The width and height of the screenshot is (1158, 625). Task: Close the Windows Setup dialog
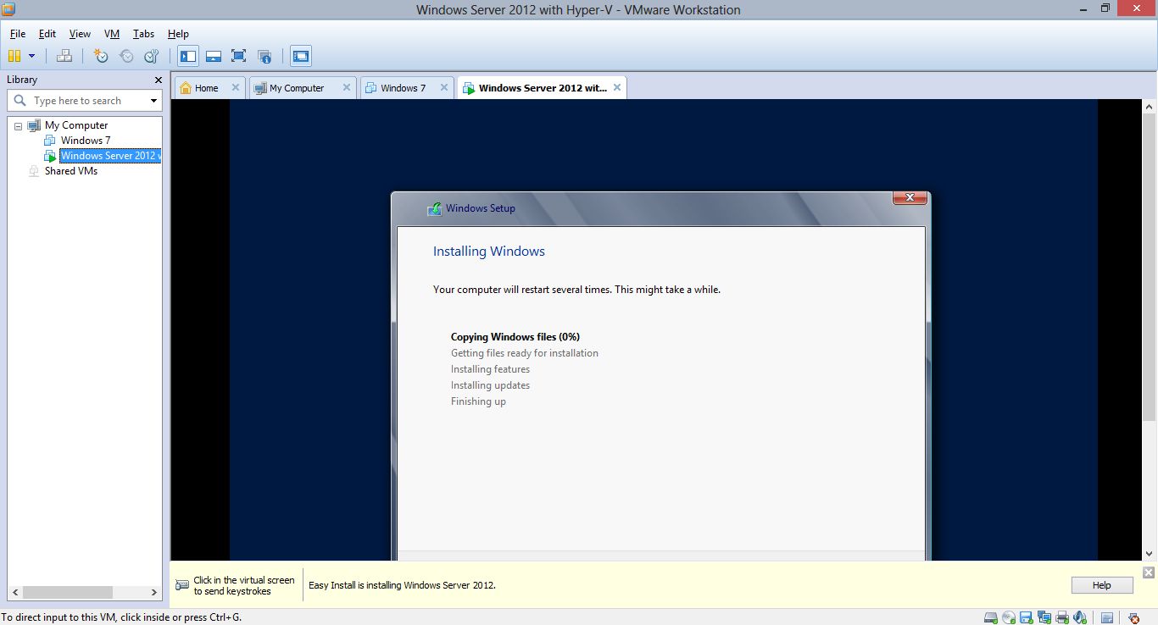pos(910,198)
